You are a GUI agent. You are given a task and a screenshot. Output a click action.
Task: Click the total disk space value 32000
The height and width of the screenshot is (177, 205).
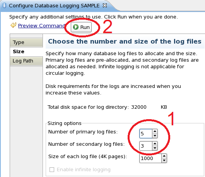pyautogui.click(x=139, y=107)
